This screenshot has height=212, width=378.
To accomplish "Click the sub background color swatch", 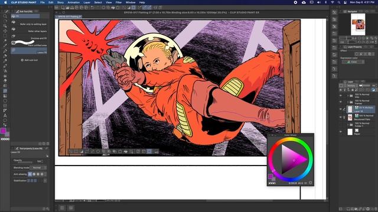I will click(7, 134).
